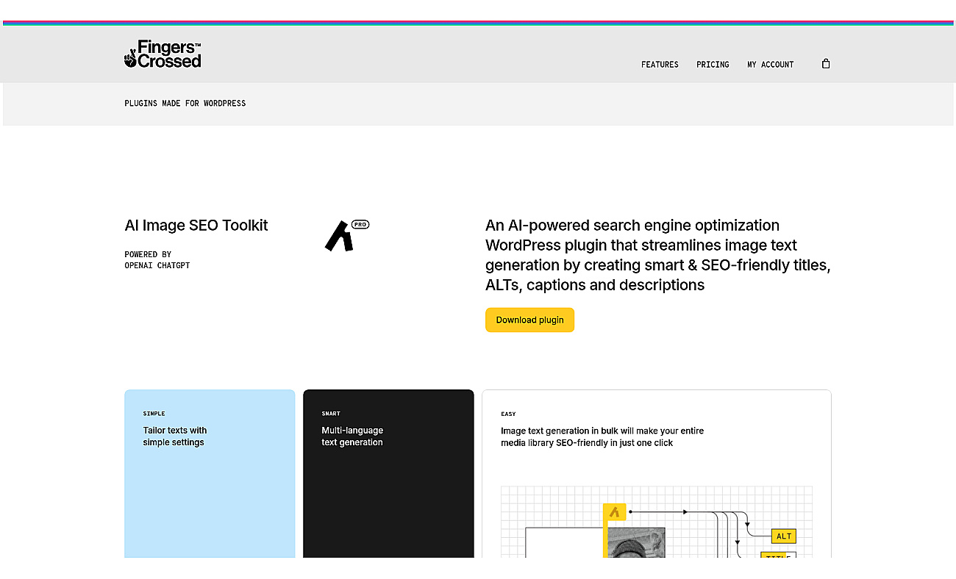Click the AI Image SEO Toolkit heading
The width and height of the screenshot is (956, 579).
(x=196, y=226)
